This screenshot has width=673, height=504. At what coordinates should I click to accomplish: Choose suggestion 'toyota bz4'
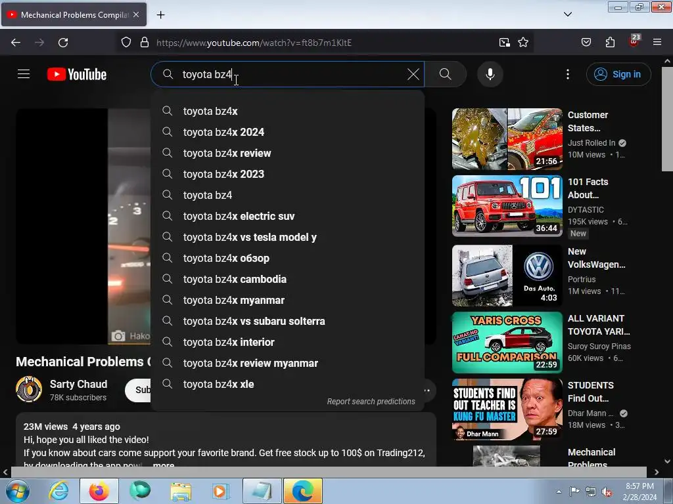288,195
